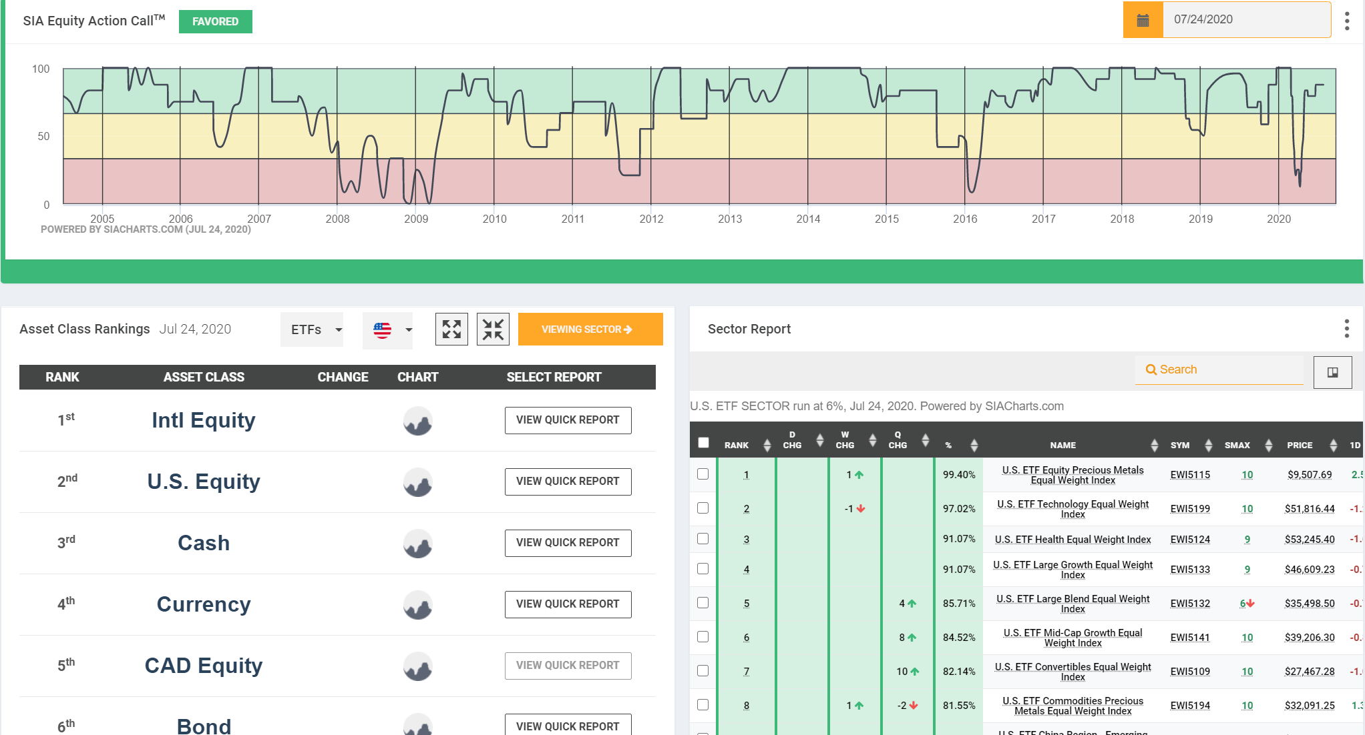The width and height of the screenshot is (1365, 735).
Task: Sort by percent column arrows
Action: [x=974, y=445]
